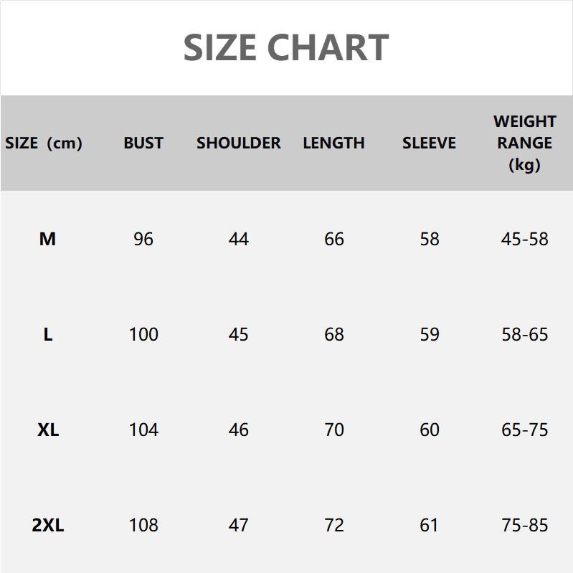The height and width of the screenshot is (573, 573).
Task: Click shoulder value 46 in XL row
Action: (239, 430)
